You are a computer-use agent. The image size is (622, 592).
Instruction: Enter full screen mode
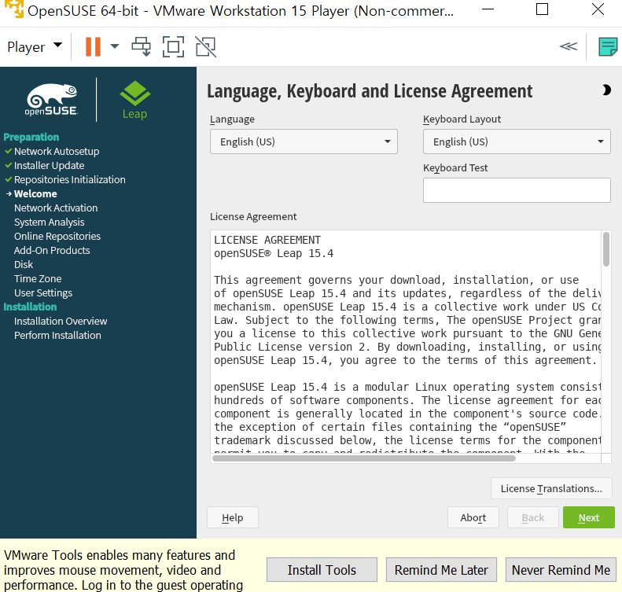[173, 47]
